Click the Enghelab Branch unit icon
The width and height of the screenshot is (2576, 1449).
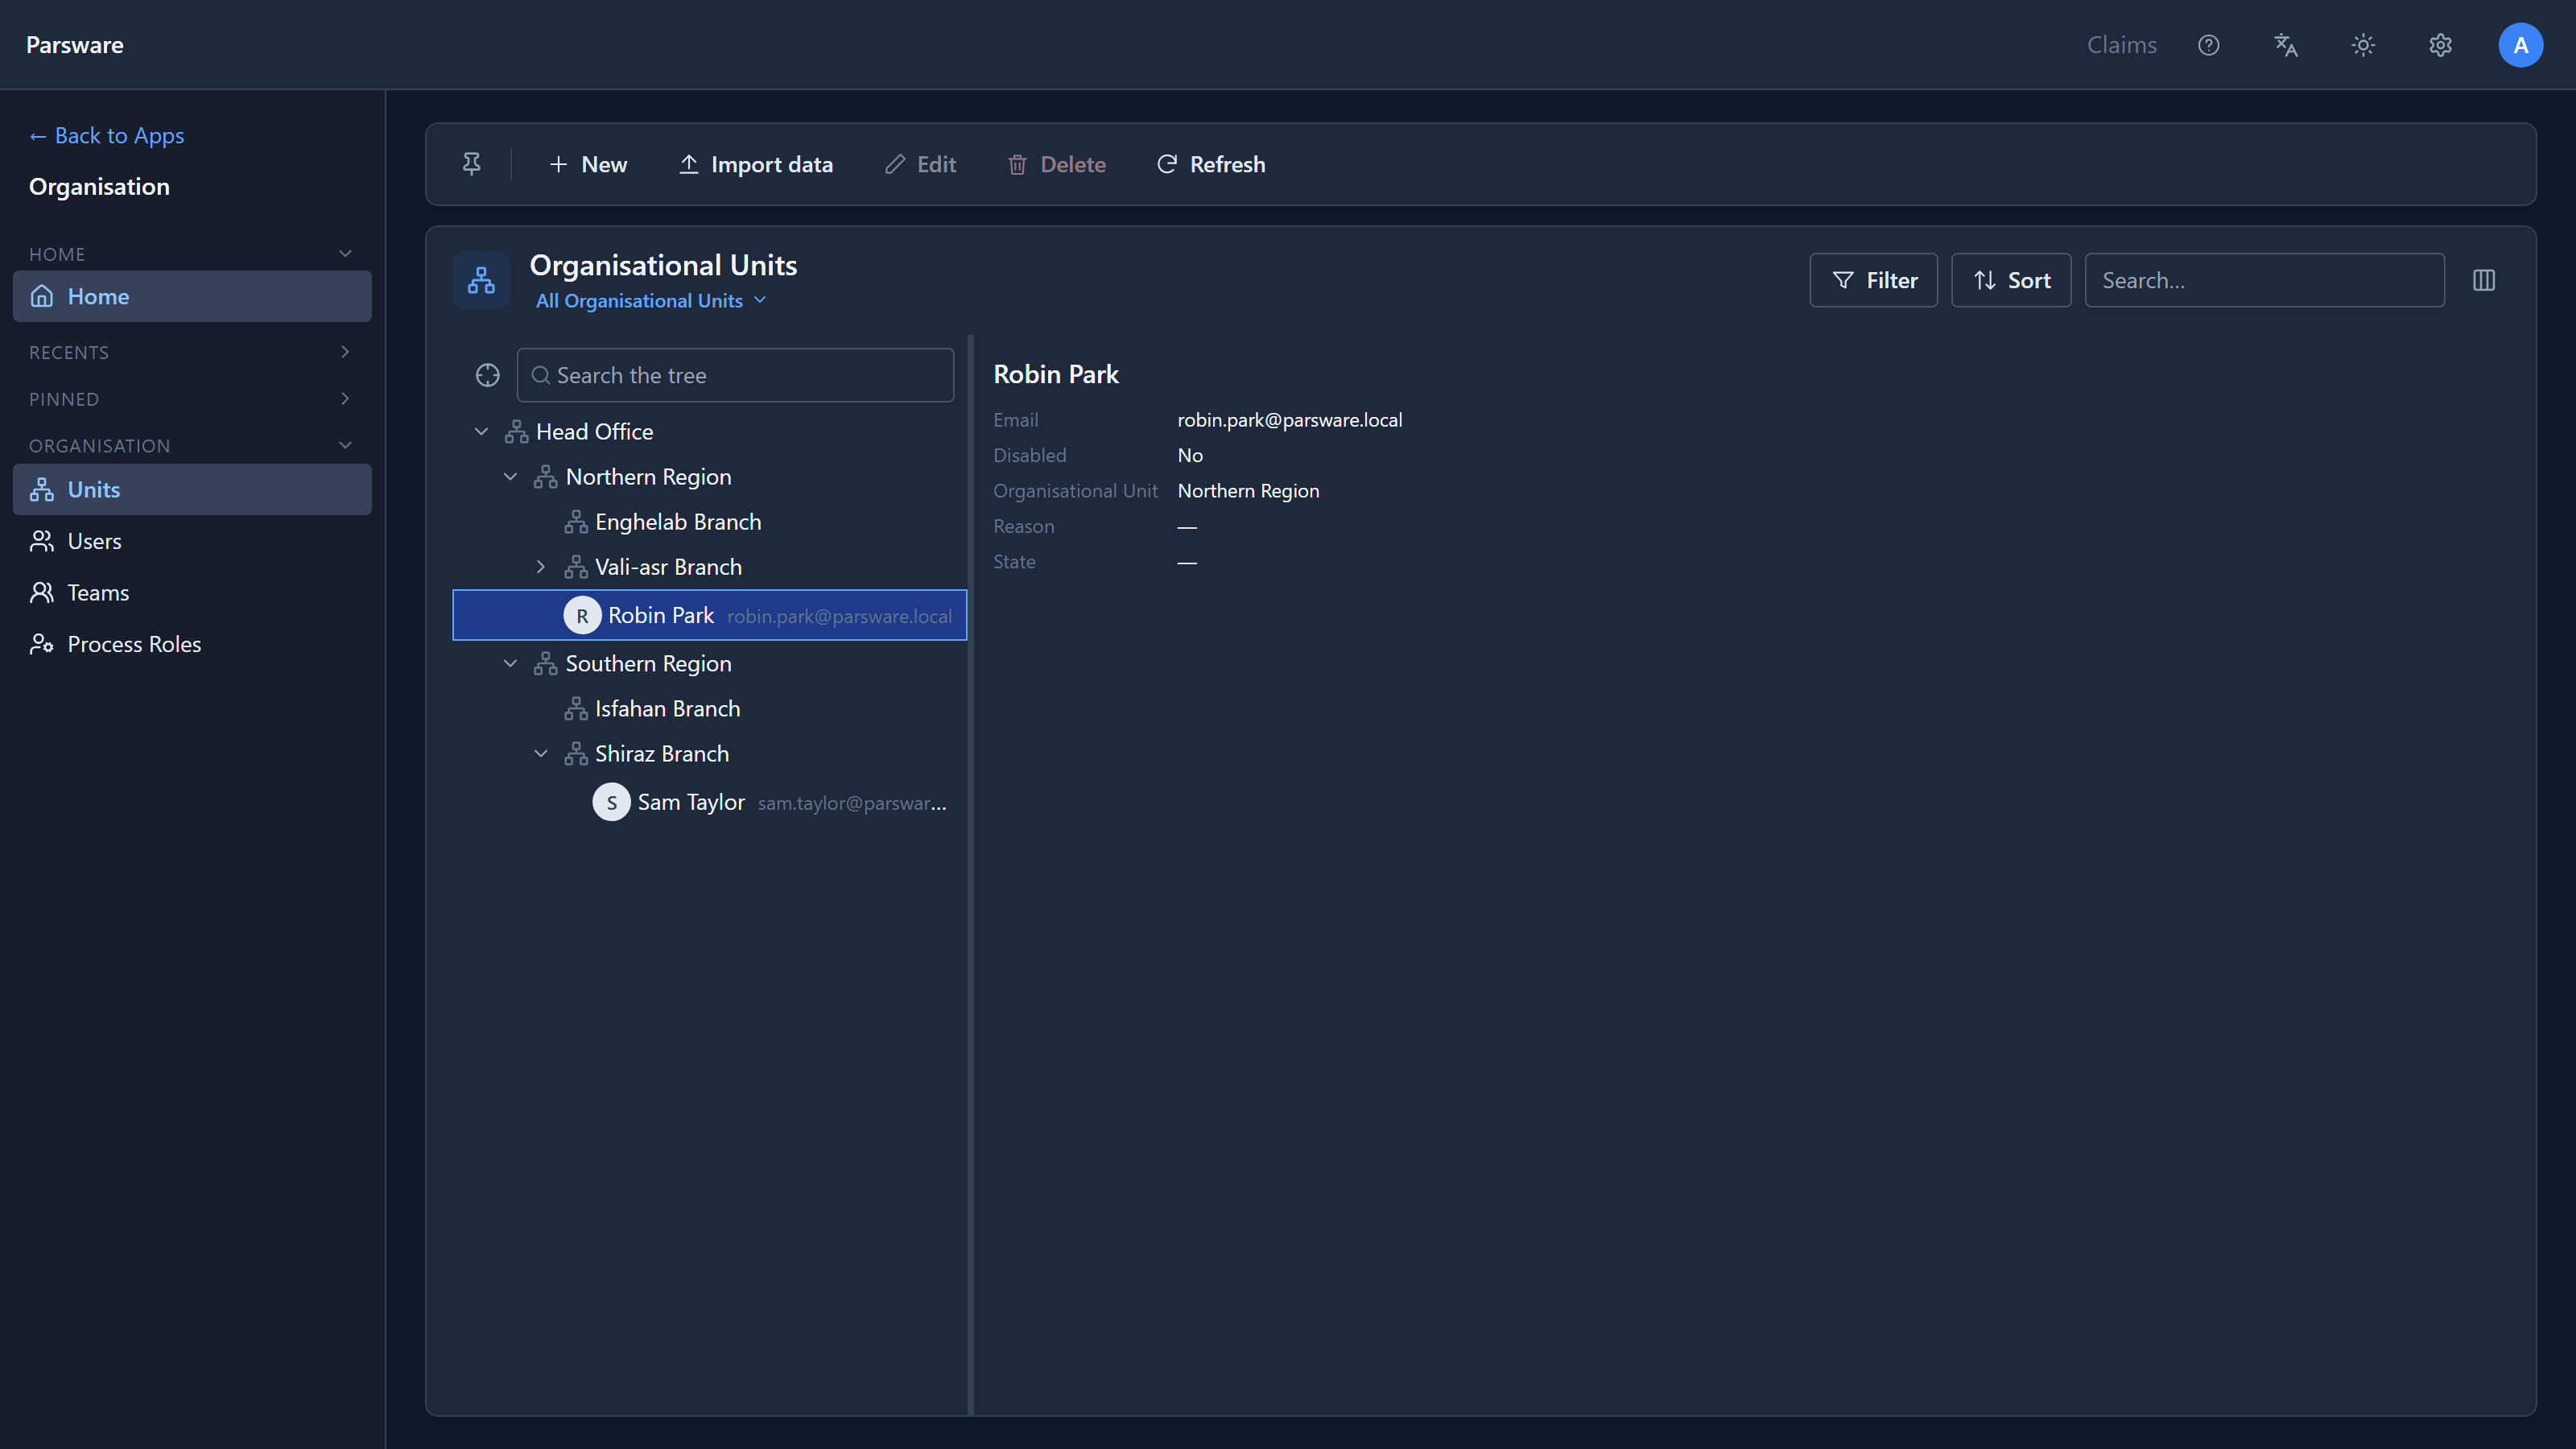coord(575,522)
